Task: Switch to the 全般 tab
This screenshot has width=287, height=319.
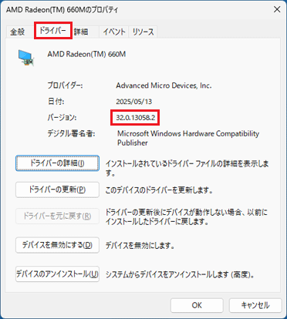Action: click(18, 32)
